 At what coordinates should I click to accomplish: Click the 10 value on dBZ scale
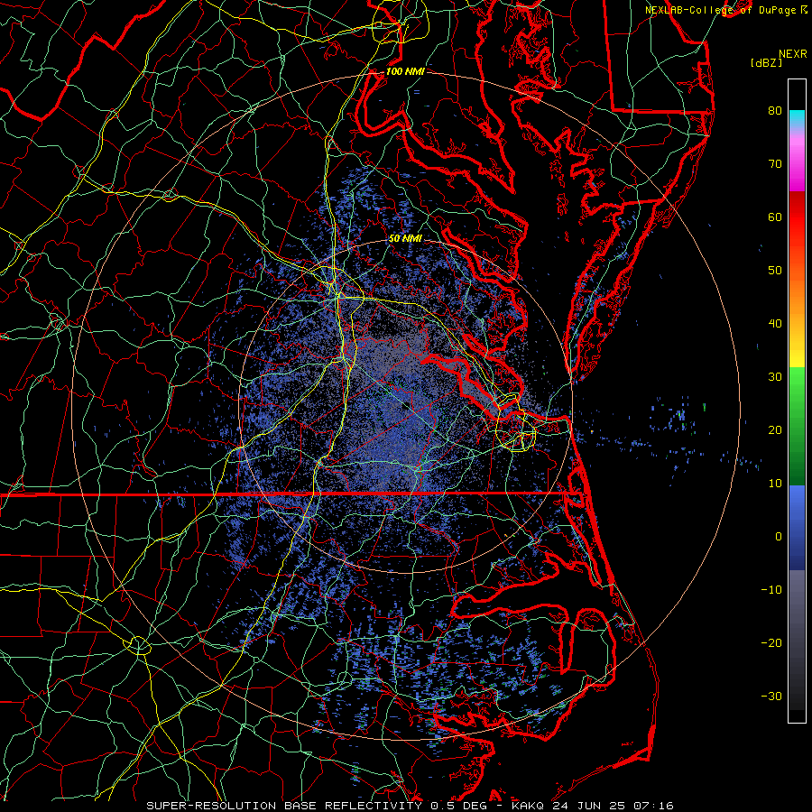click(x=775, y=484)
